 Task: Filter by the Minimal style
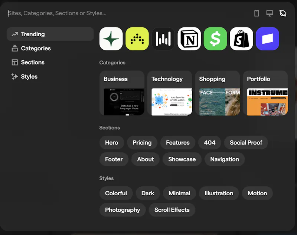coord(180,193)
